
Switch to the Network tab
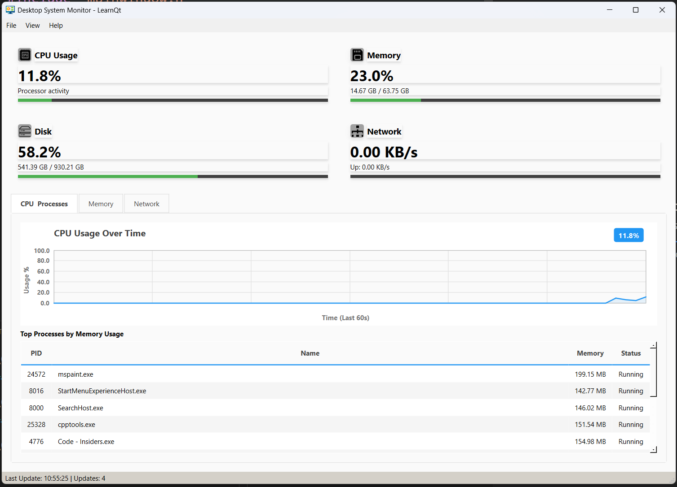coord(146,204)
